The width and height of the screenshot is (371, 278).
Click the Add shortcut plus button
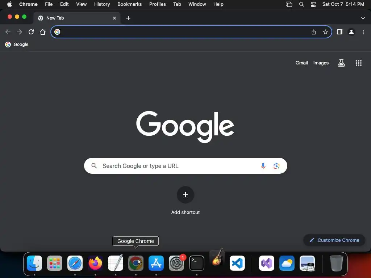[185, 195]
